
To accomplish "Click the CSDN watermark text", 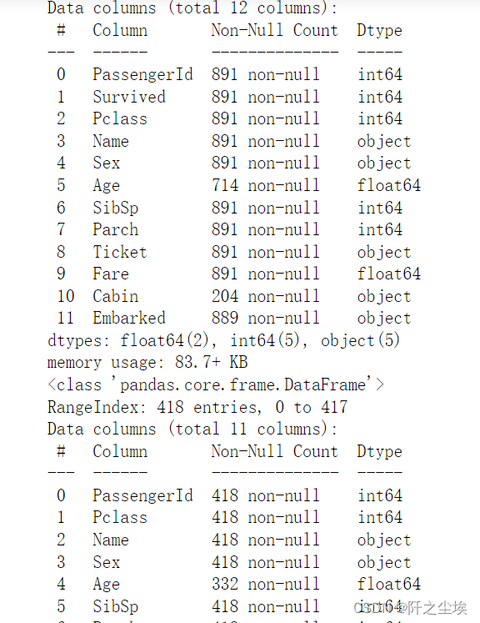I will (x=410, y=608).
